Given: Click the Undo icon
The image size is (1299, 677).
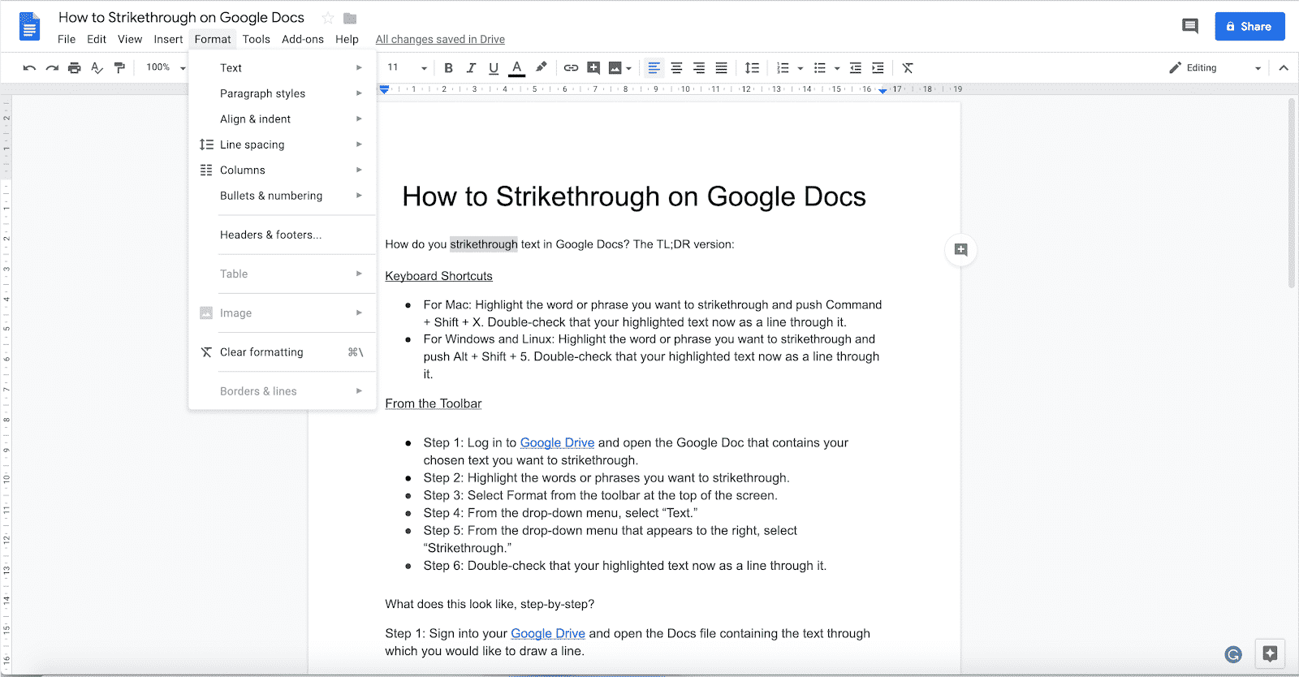Looking at the screenshot, I should click(x=29, y=68).
